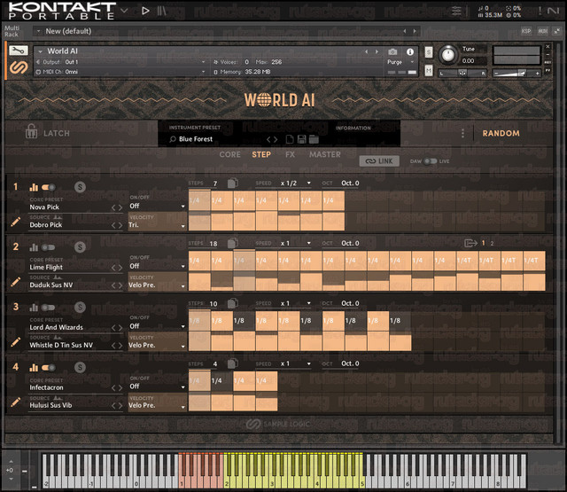The image size is (567, 492).
Task: Open core 2 velocity Velo Pre. dropdown
Action: pos(158,285)
